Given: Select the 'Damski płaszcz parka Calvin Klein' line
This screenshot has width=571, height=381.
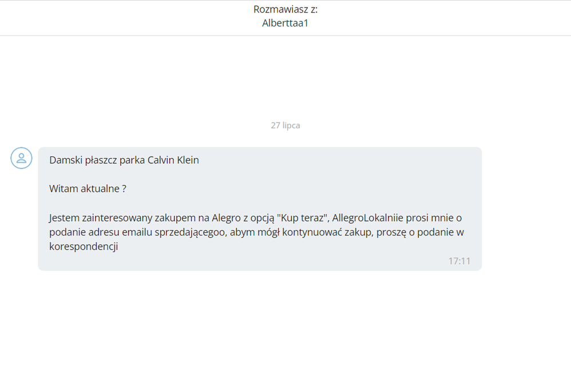Looking at the screenshot, I should click(124, 160).
